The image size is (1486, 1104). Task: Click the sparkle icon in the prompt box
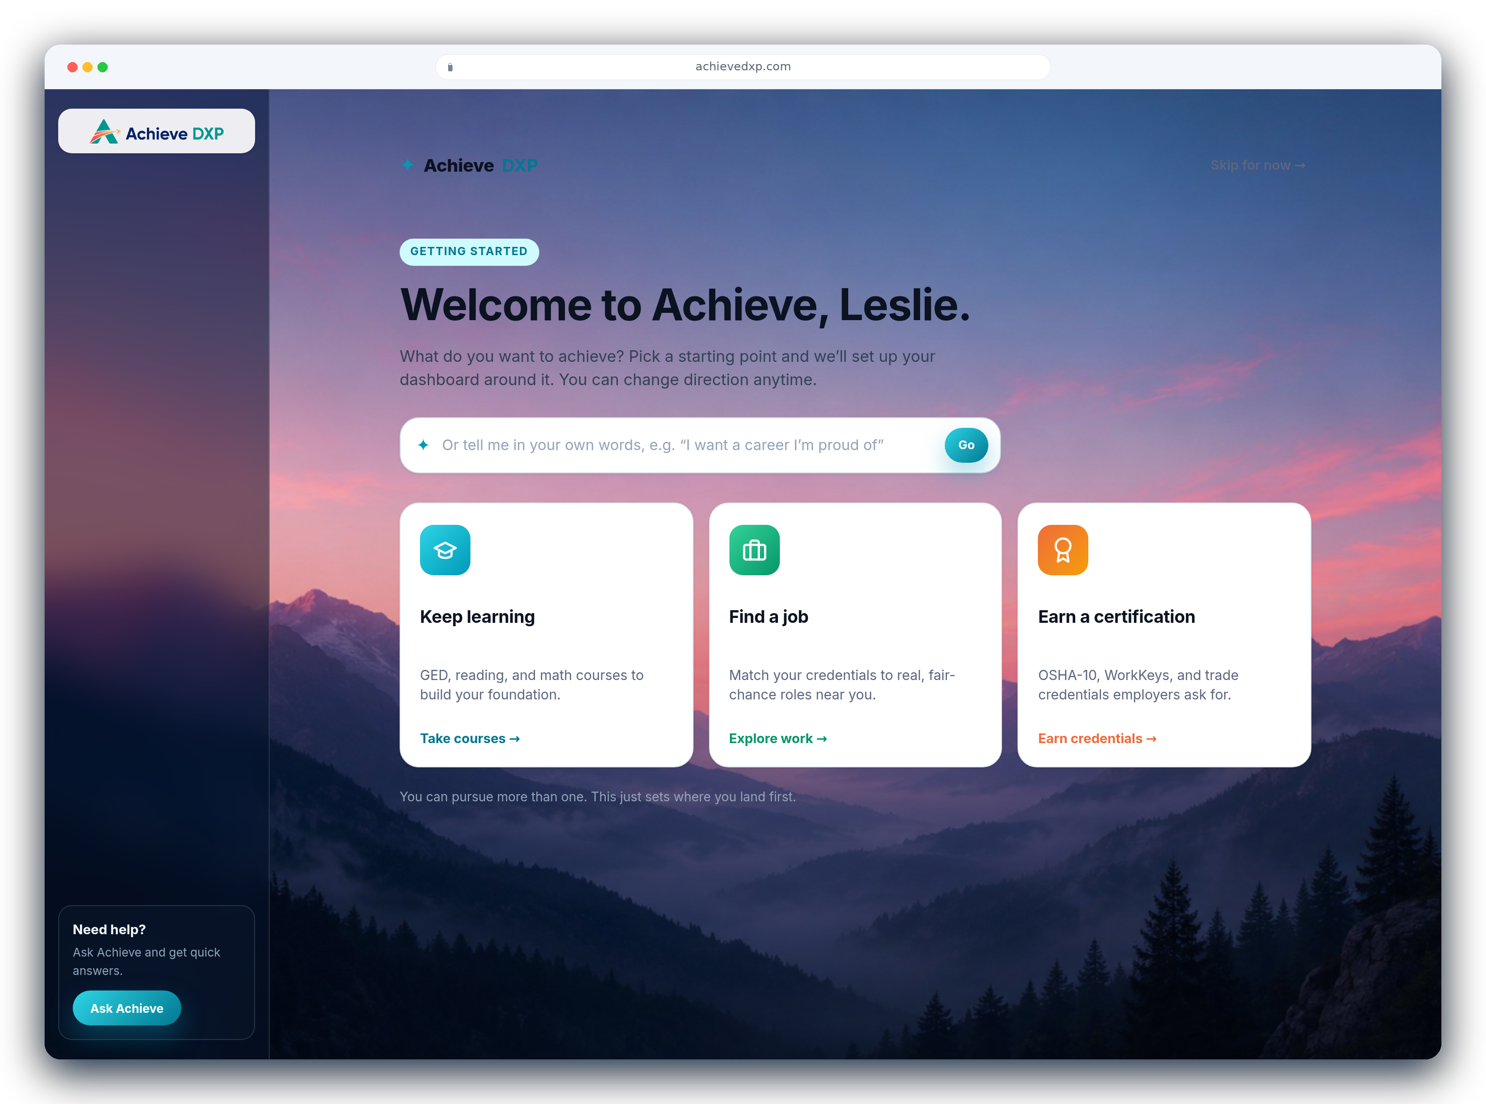[x=423, y=445]
